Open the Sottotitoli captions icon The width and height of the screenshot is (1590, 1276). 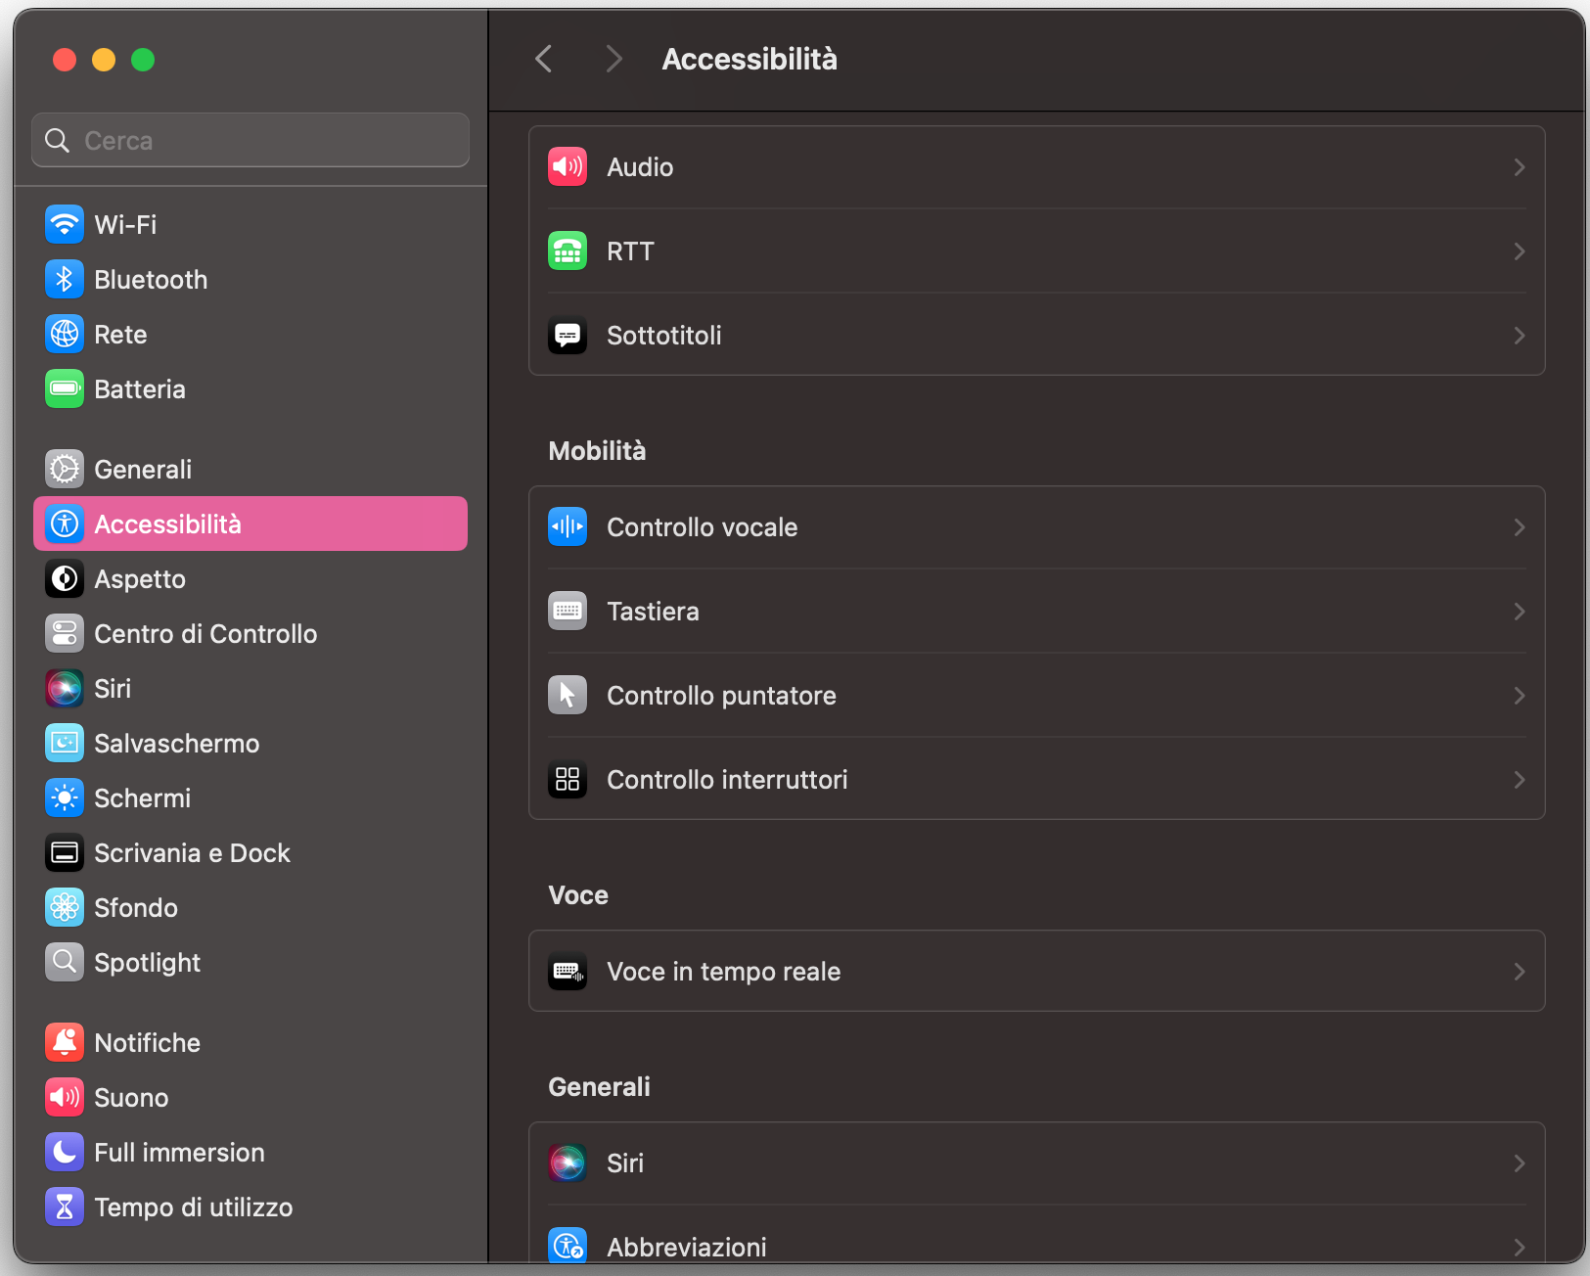[568, 335]
